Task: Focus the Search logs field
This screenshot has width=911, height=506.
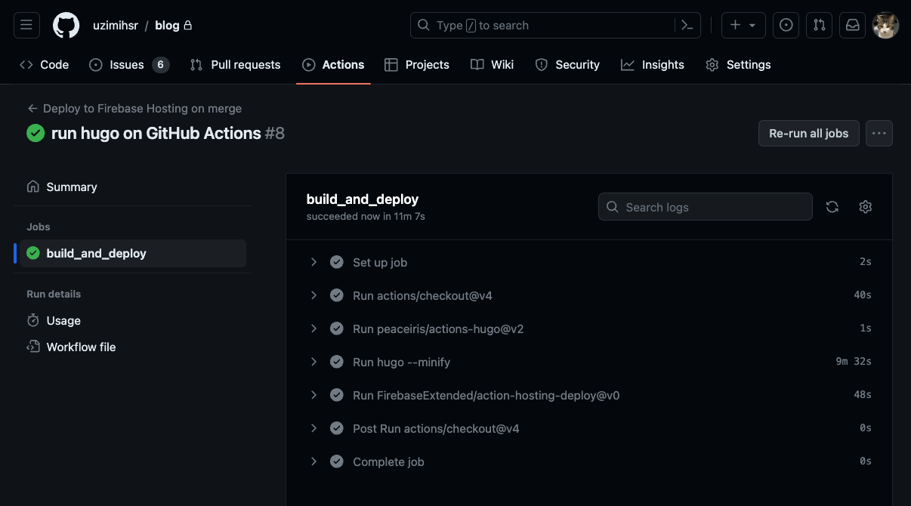Action: point(706,207)
